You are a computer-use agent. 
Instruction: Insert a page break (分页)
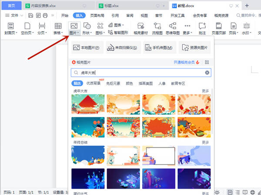[x=42, y=29]
